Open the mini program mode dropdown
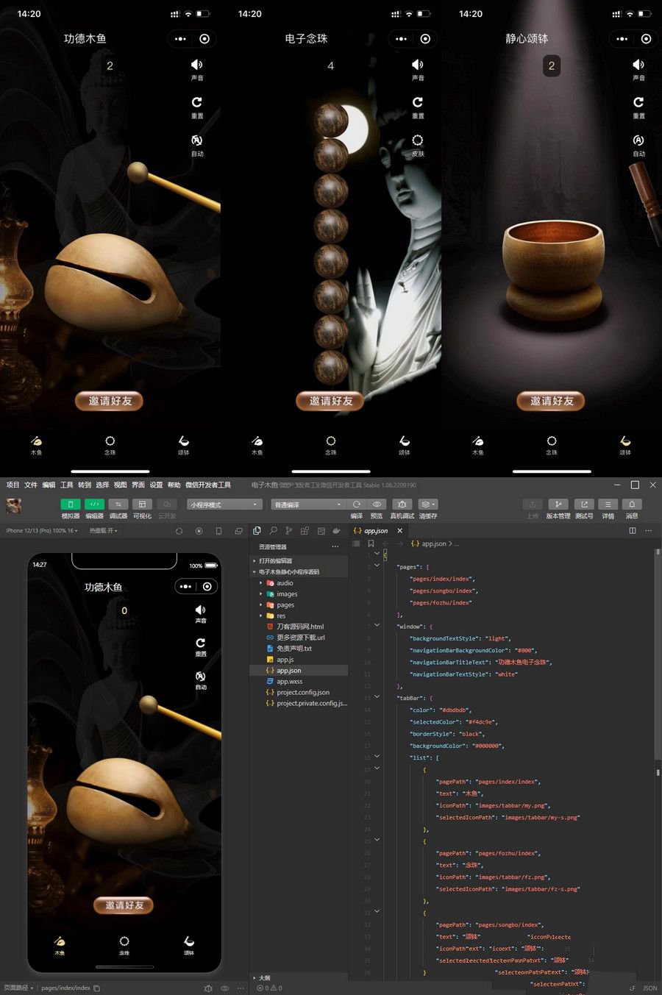 pyautogui.click(x=224, y=504)
